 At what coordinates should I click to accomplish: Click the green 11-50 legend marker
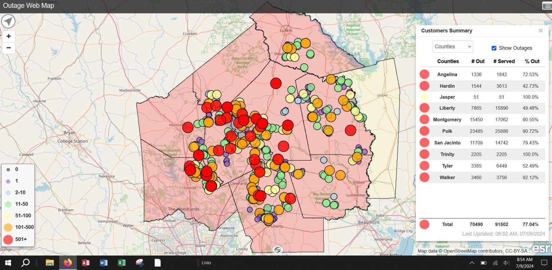coord(8,204)
